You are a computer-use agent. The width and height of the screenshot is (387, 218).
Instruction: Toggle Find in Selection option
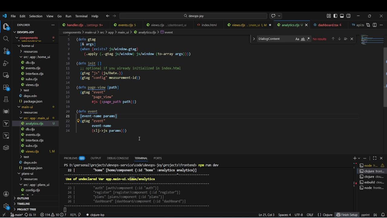tap(345, 39)
